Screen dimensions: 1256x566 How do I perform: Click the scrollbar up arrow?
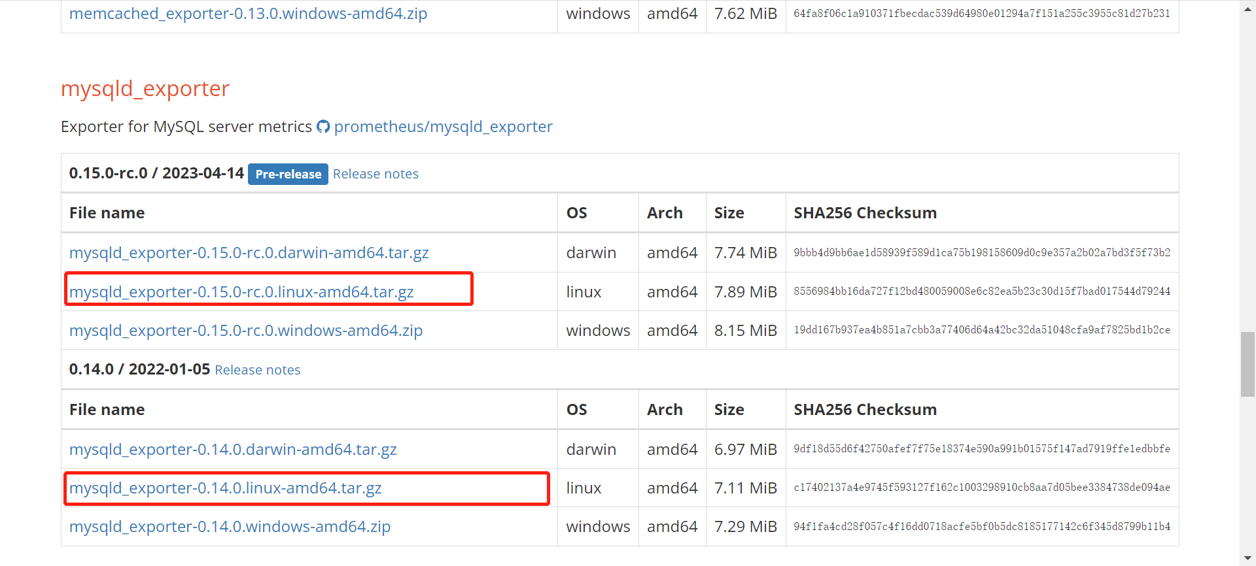pyautogui.click(x=1247, y=9)
